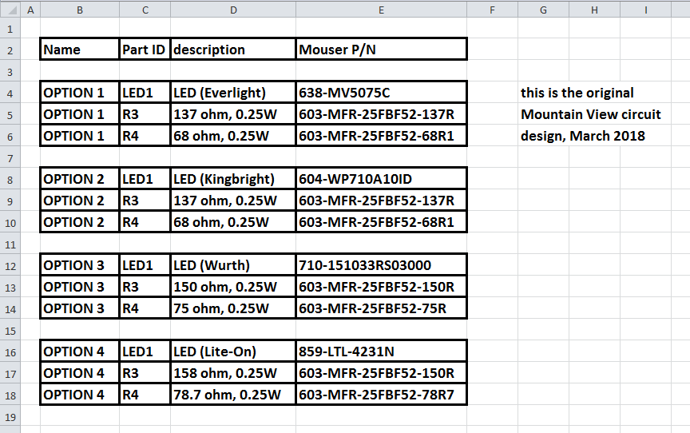The width and height of the screenshot is (690, 433).
Task: Select cell 'LED (Everlight)'
Action: 233,93
